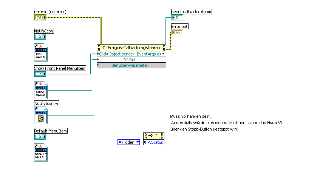This screenshot has height=194, width=317.
Task: Click the 'über den Stopp-Button gestoppt wird.' comment line
Action: [205, 129]
